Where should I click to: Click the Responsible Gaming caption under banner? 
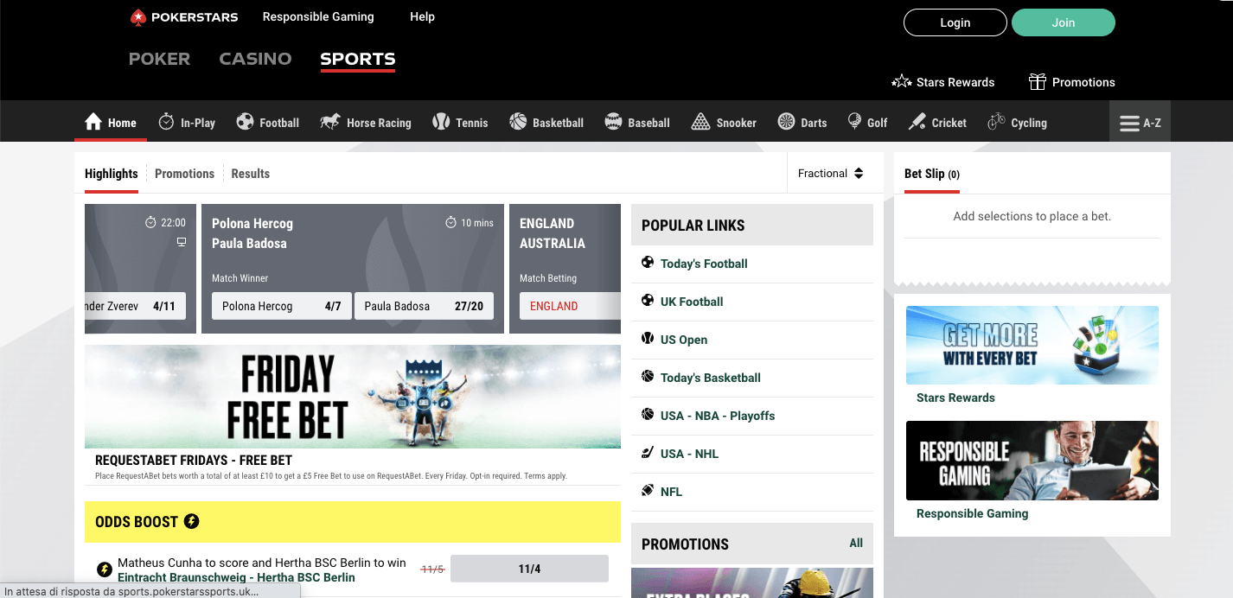[972, 513]
